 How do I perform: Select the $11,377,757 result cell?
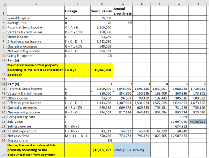pyautogui.click(x=102, y=150)
